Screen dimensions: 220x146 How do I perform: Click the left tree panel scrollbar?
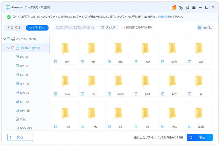49,45
